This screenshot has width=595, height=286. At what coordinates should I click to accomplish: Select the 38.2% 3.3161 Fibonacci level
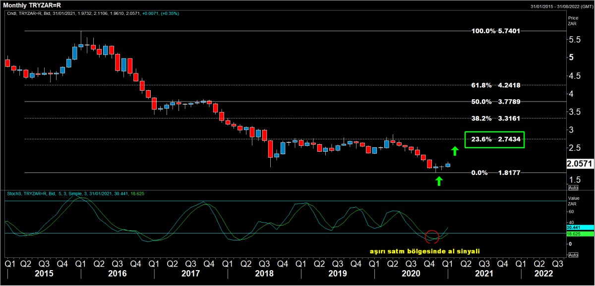[x=495, y=119]
